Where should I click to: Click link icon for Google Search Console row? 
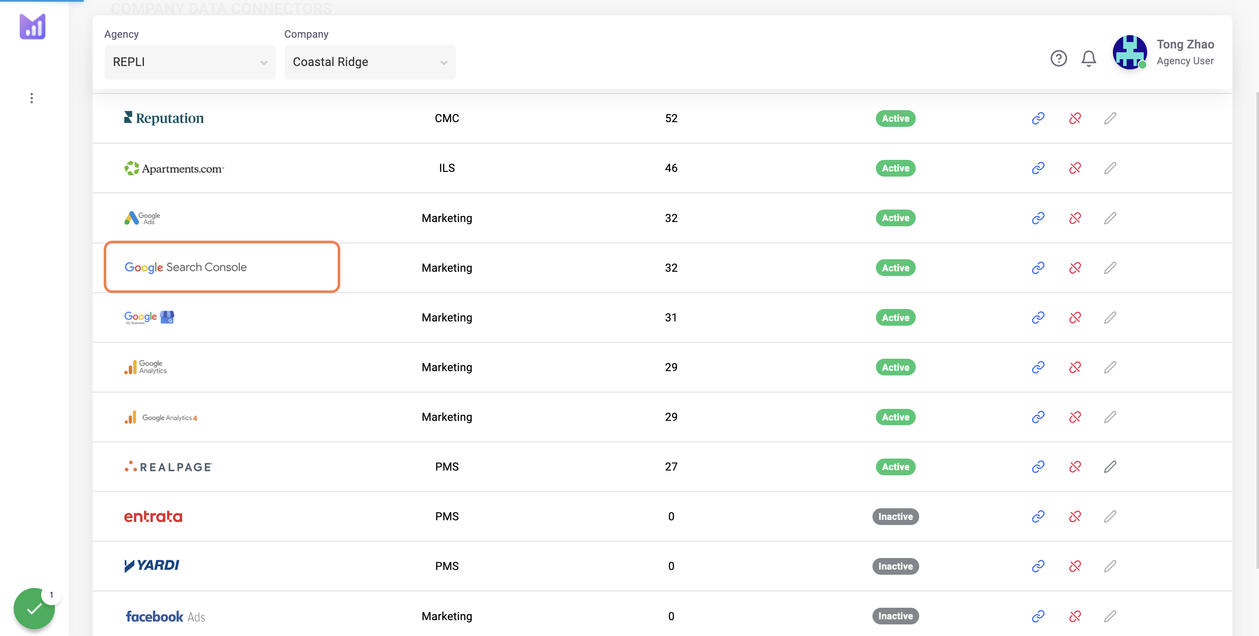point(1038,268)
